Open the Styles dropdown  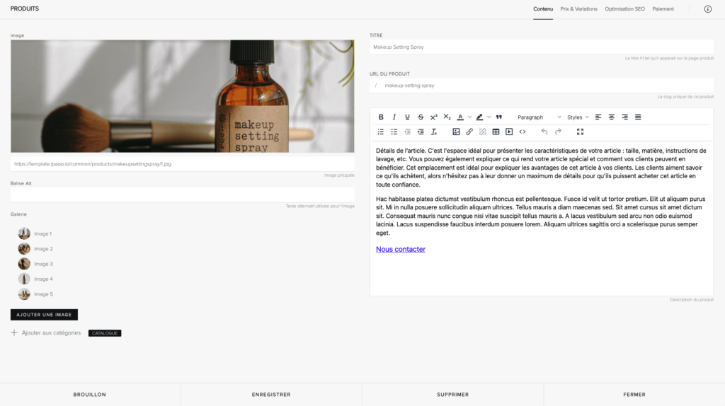[578, 117]
